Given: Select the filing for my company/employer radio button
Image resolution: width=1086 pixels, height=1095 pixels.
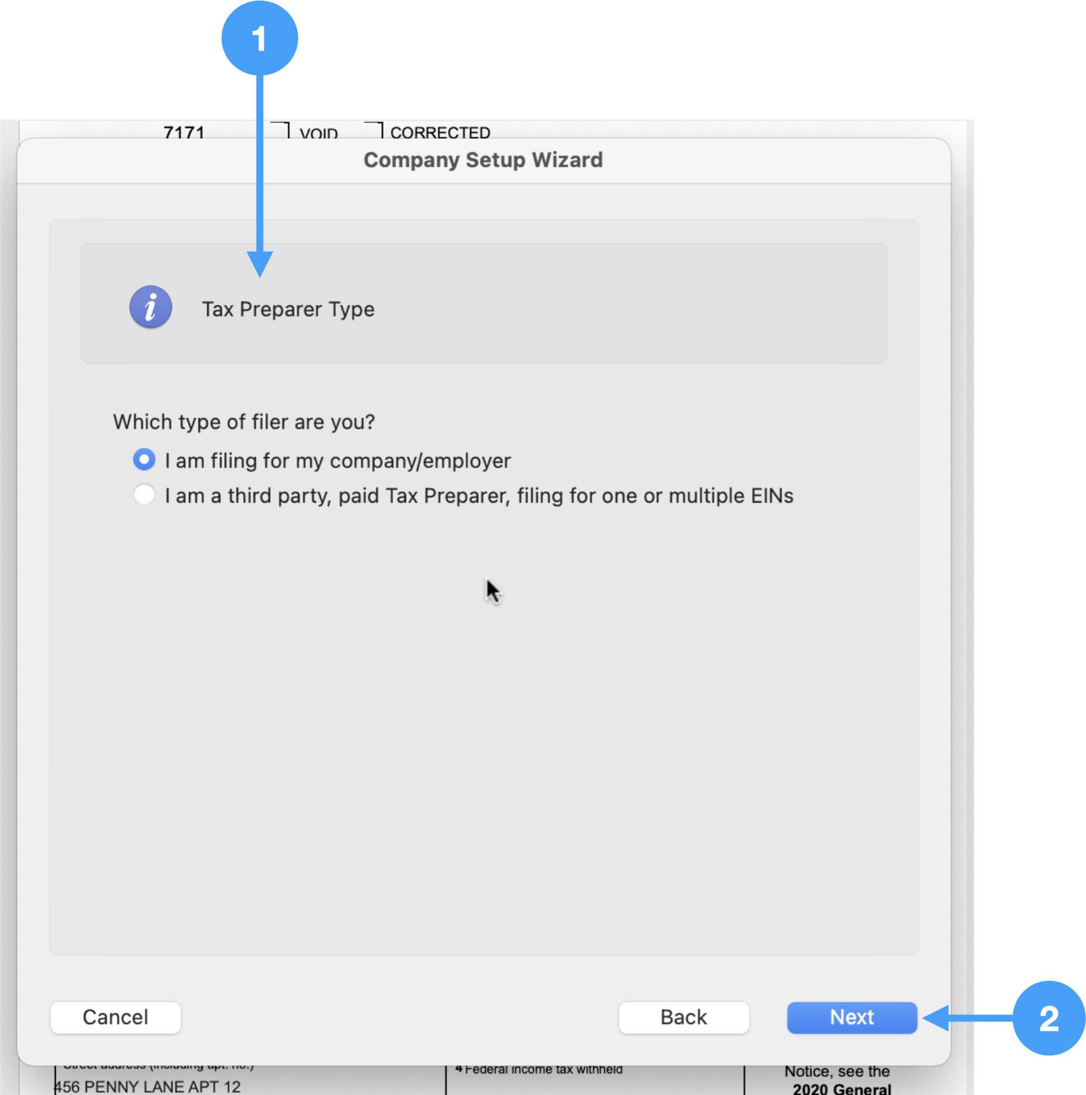Looking at the screenshot, I should coord(144,460).
